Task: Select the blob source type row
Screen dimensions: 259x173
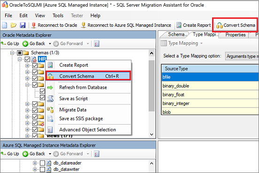Action: [x=210, y=111]
